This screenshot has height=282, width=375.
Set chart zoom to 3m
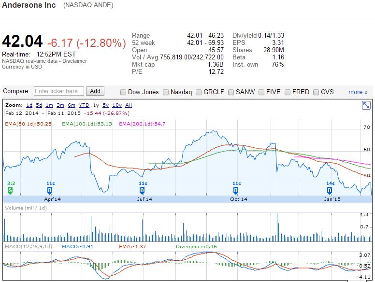tap(60, 105)
